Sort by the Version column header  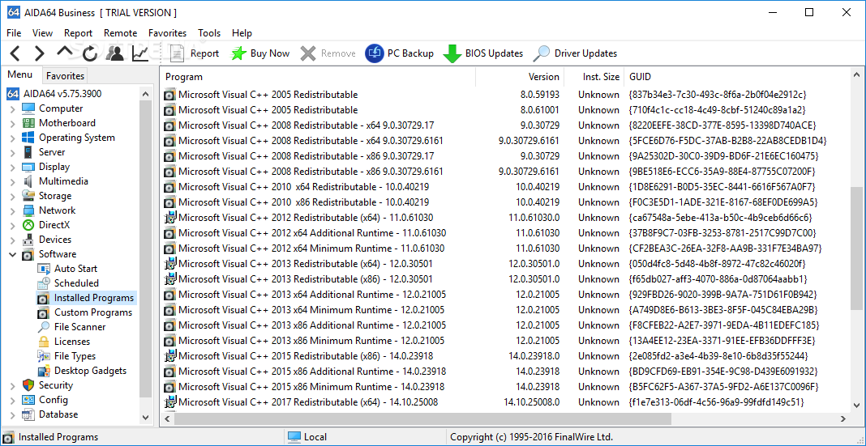(x=519, y=77)
